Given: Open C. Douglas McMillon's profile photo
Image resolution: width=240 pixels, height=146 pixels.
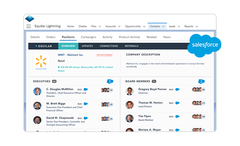Looking at the screenshot, I should pos(37,91).
